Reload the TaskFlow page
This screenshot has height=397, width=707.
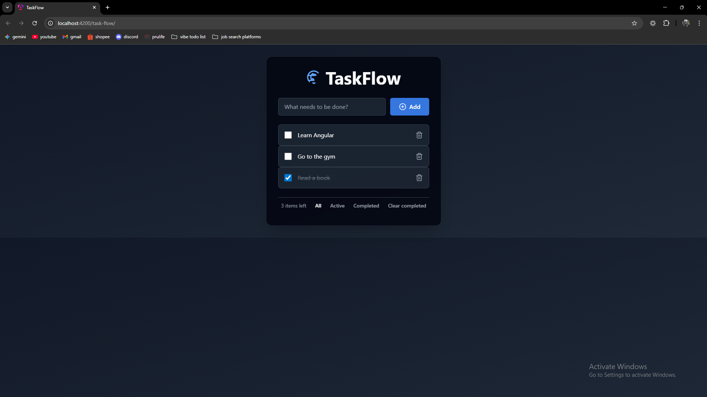click(x=34, y=23)
